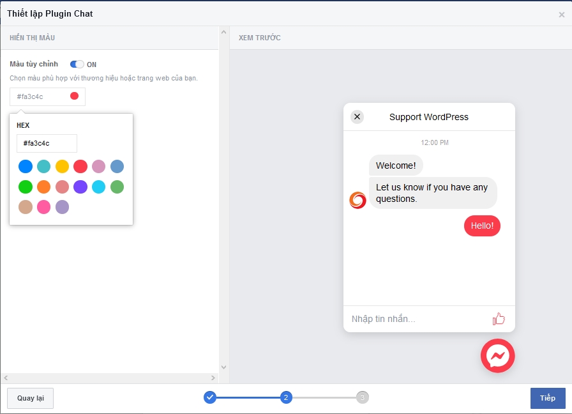This screenshot has width=572, height=414.
Task: Click the Quay lại button
Action: tap(31, 398)
